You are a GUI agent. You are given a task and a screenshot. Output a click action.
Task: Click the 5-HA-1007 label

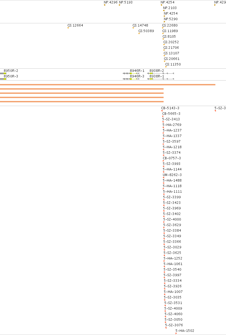173,292
